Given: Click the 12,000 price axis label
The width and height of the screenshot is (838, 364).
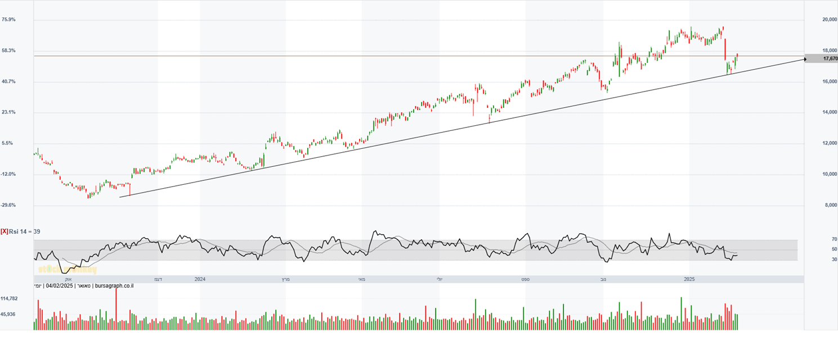Looking at the screenshot, I should click(830, 143).
